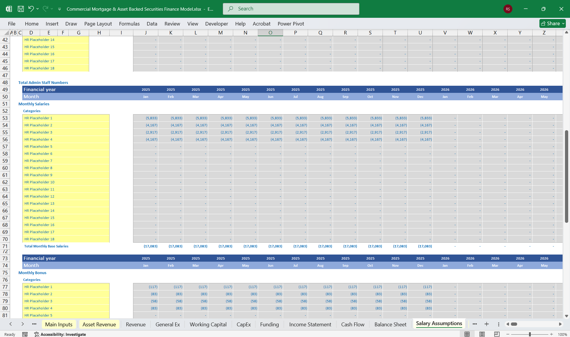Expand Customize Quick Access Toolbar dropdown
The image size is (570, 337).
click(x=59, y=9)
